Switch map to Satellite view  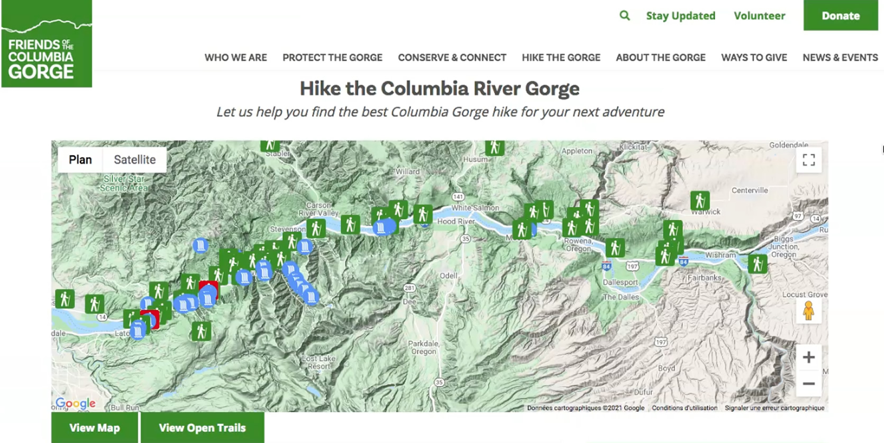pos(134,160)
